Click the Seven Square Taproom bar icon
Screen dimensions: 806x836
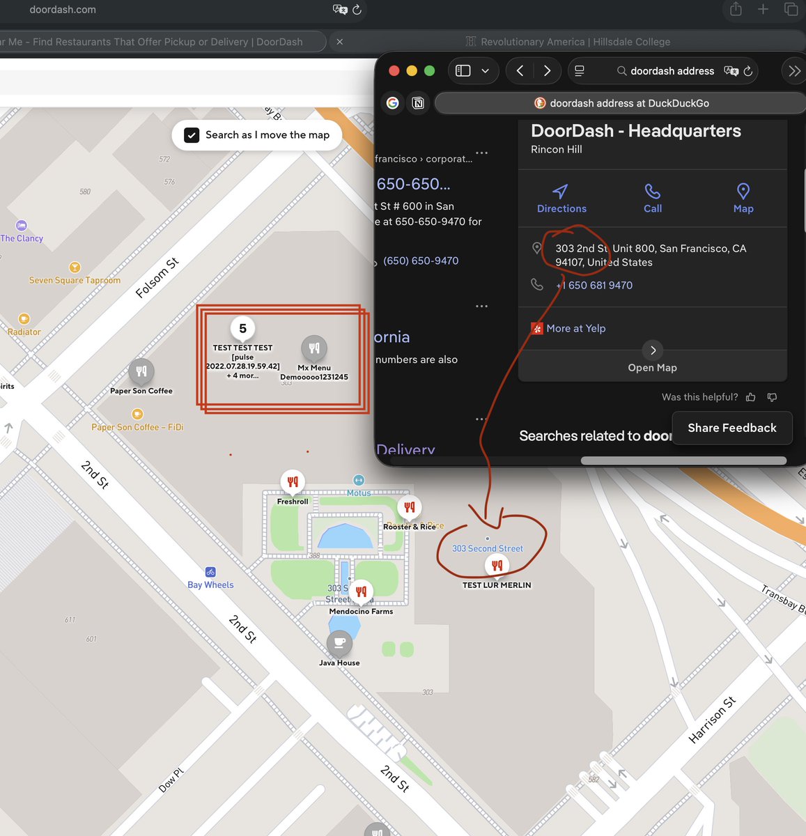pos(75,268)
